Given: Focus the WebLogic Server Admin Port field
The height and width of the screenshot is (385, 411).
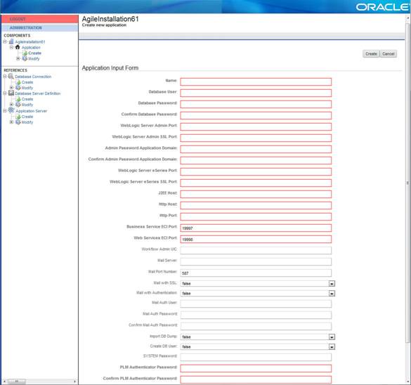Looking at the screenshot, I should 256,126.
